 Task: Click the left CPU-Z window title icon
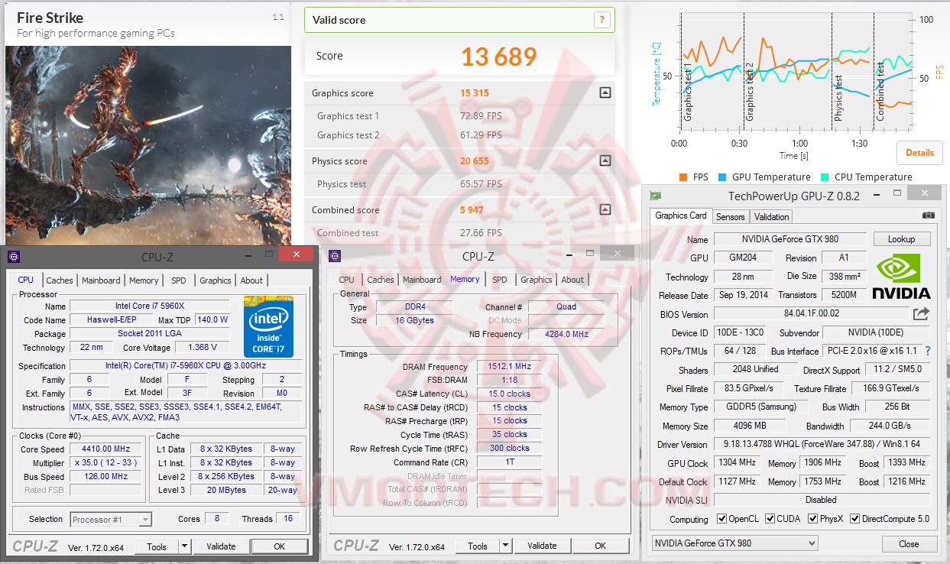(14, 257)
